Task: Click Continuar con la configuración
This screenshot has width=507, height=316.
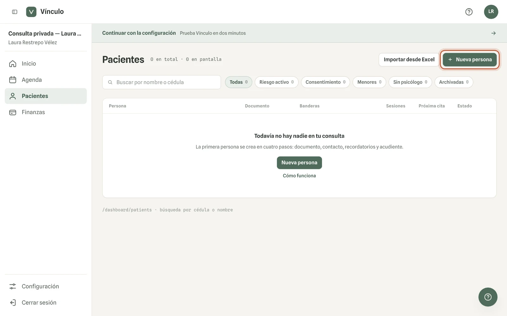Action: click(x=139, y=33)
